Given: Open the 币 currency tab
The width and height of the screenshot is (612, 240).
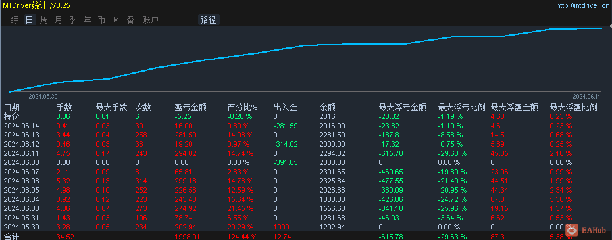Looking at the screenshot, I should click(101, 20).
